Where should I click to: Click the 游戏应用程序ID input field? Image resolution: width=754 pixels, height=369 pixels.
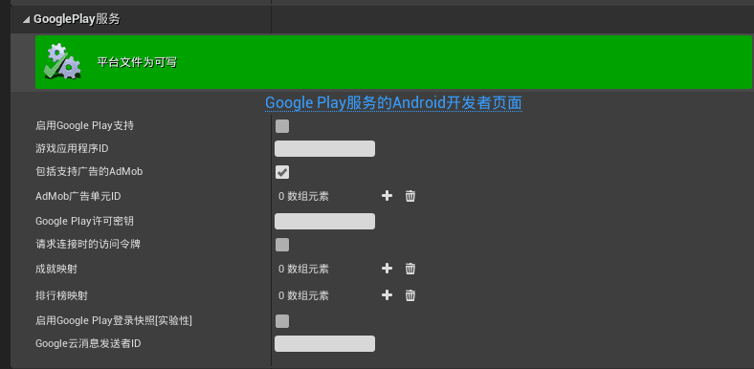324,148
